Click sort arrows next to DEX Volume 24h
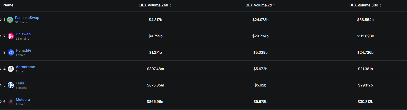Image resolution: width=407 pixels, height=110 pixels. 170,5
